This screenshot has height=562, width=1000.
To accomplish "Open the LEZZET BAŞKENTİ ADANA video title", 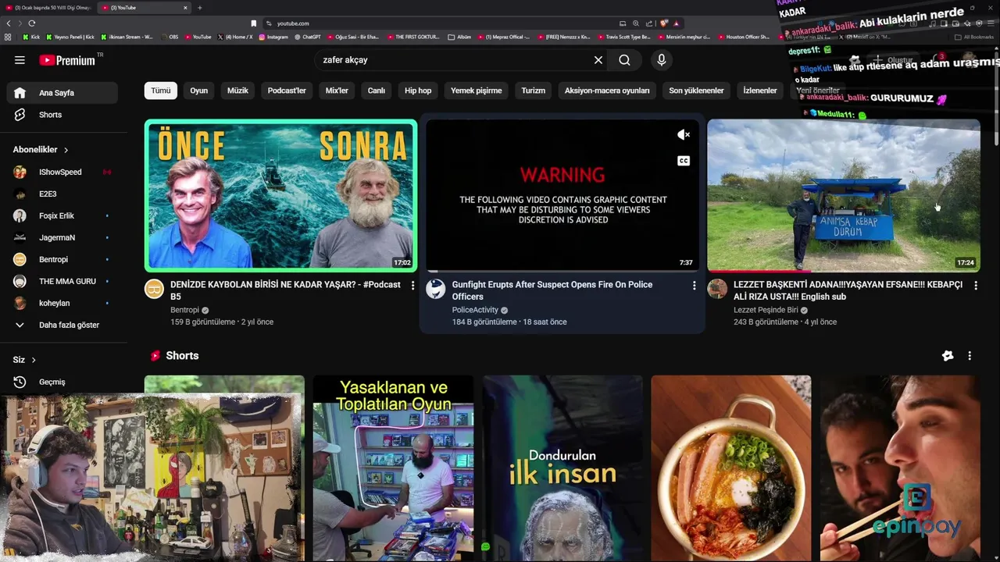I will (x=848, y=290).
